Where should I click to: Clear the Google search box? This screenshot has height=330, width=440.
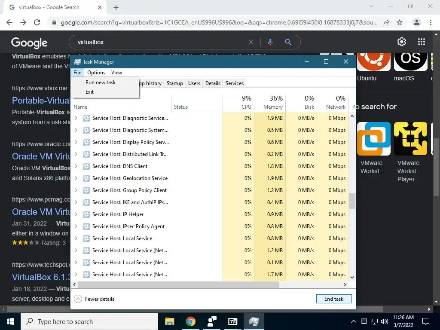pyautogui.click(x=251, y=42)
